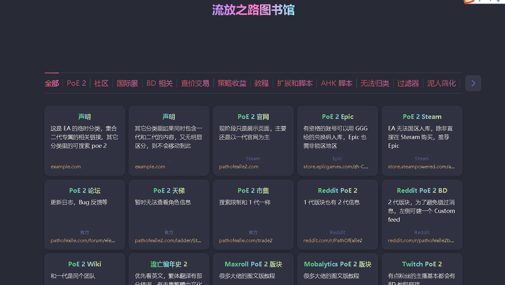Select the AHK 脚本 tab

pyautogui.click(x=337, y=83)
